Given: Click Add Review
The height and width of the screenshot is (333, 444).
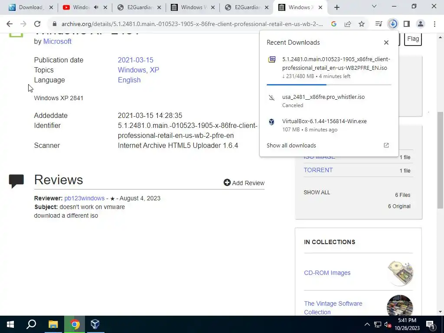Looking at the screenshot, I should 244,183.
